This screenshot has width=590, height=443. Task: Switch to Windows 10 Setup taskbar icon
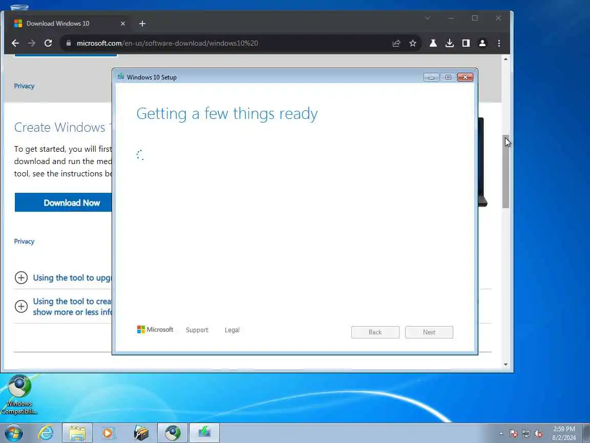tap(204, 433)
